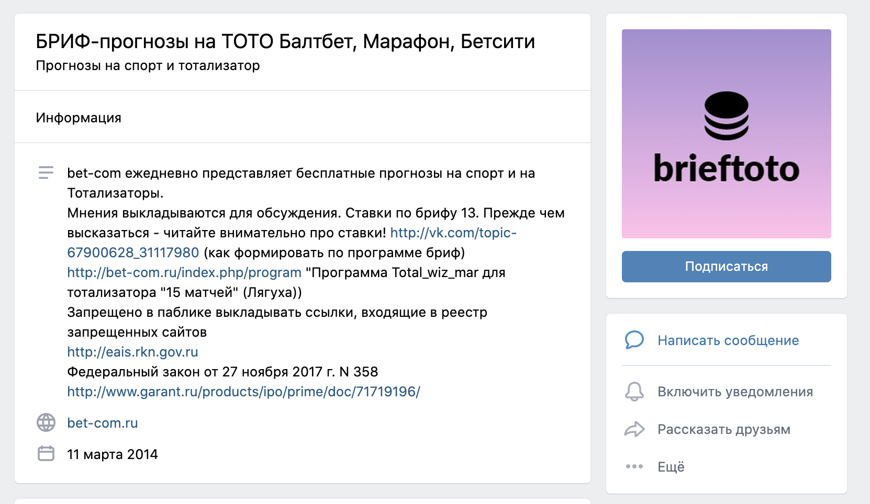Open the three-dots more icon
The width and height of the screenshot is (870, 504).
pyautogui.click(x=634, y=466)
